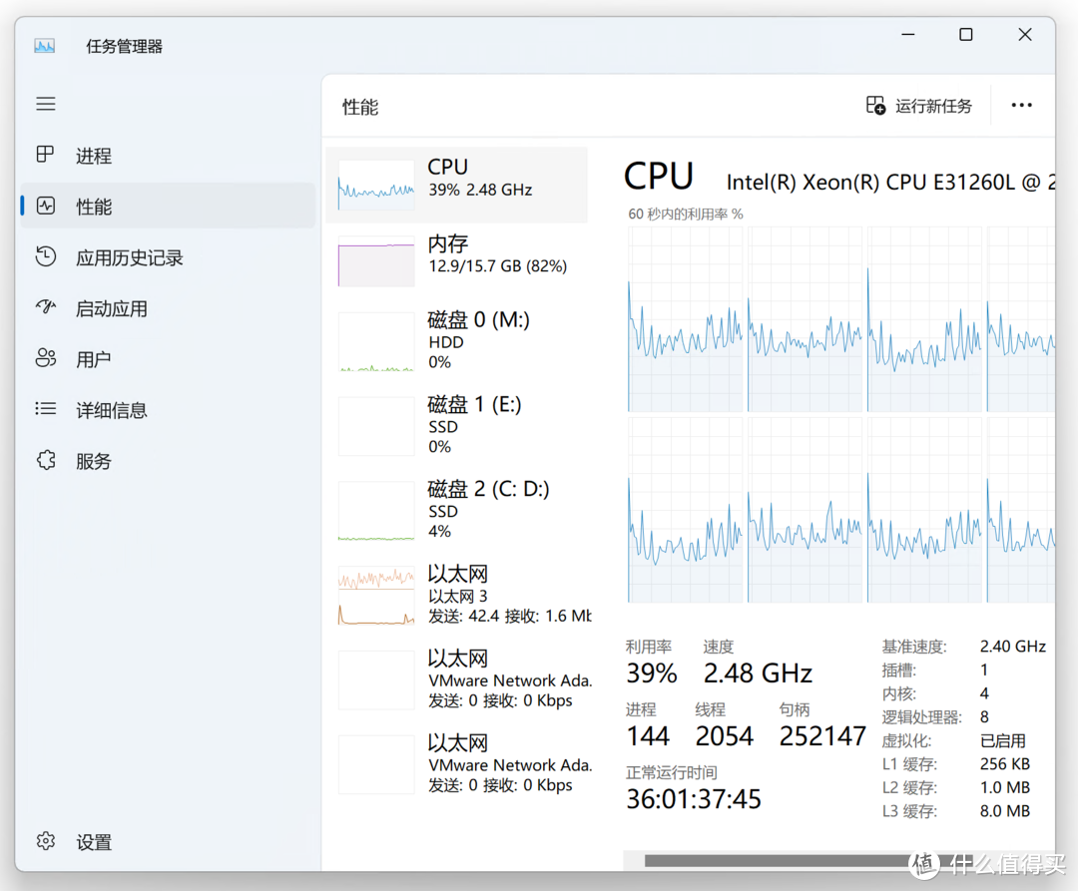Select the CPU performance entry
This screenshot has height=891, width=1078.
click(457, 185)
